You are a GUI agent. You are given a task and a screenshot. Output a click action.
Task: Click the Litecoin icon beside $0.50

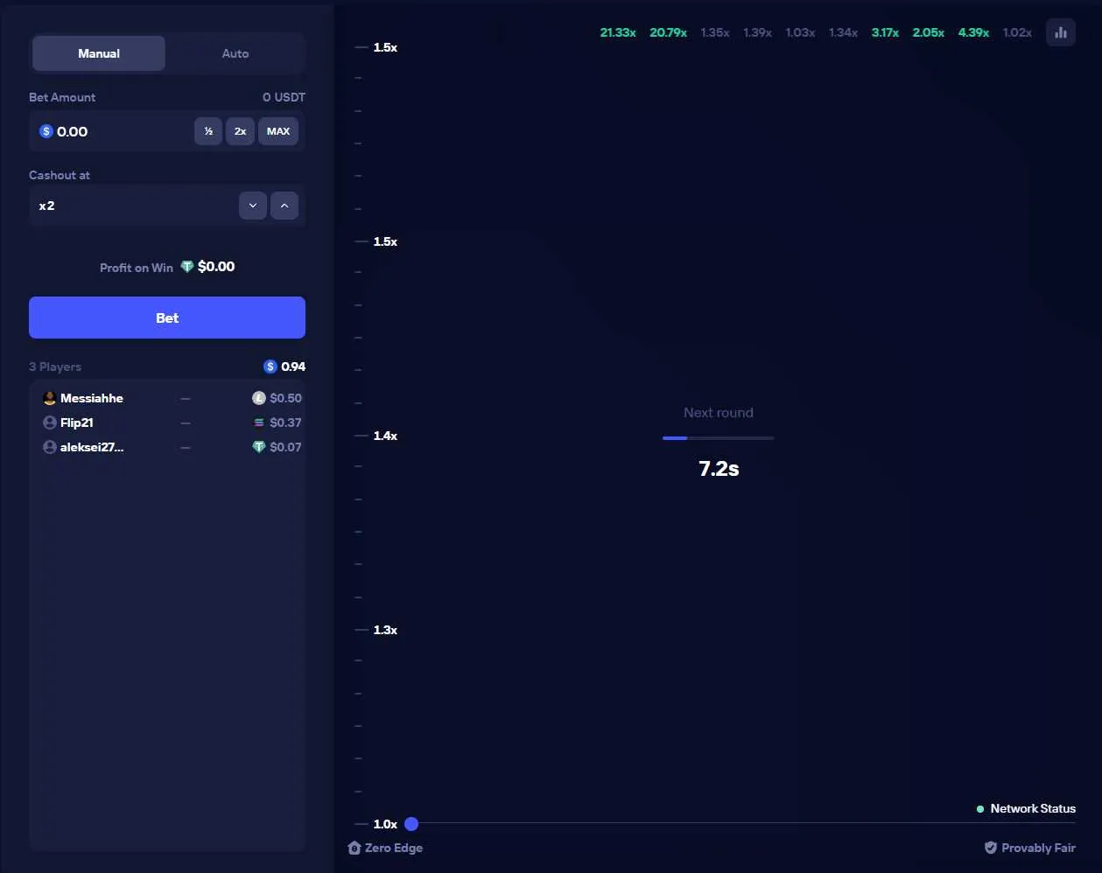pyautogui.click(x=259, y=398)
